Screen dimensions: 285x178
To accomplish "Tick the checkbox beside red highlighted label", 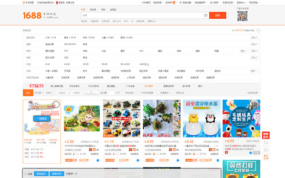I will 28,86.
